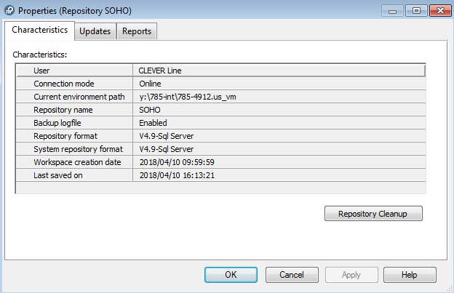Click the Backup logfile Enabled value
This screenshot has width=454, height=293.
point(153,123)
